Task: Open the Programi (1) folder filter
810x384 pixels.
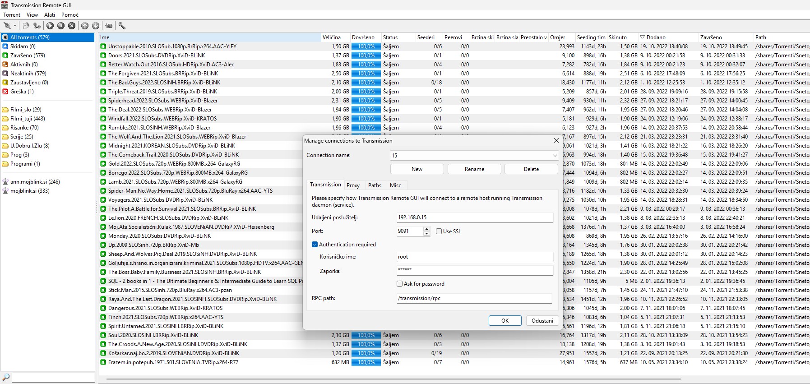Action: [x=47, y=164]
